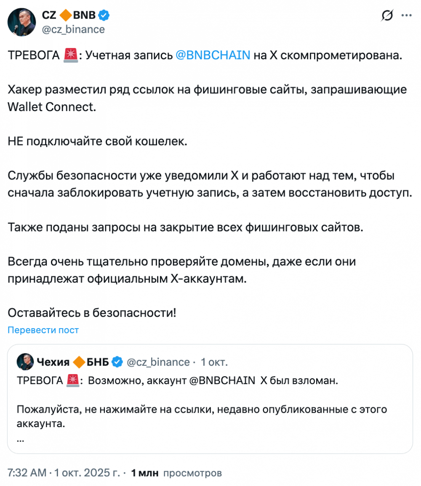Click the siren emoji in the quoted post
This screenshot has height=486, width=421.
(x=73, y=381)
